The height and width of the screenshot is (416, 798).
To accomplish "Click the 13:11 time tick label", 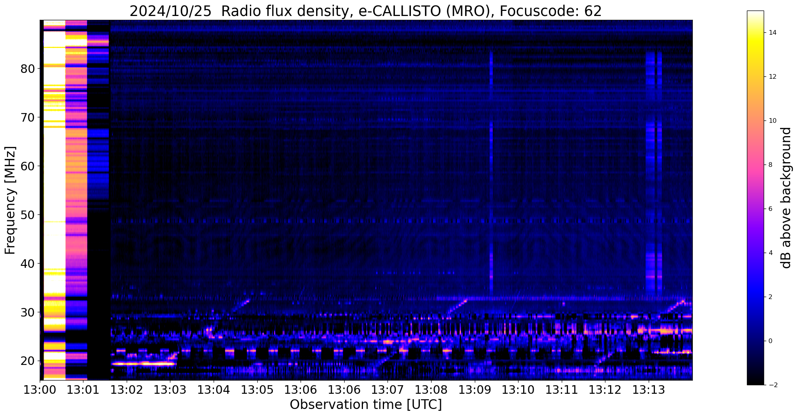I will (x=561, y=389).
